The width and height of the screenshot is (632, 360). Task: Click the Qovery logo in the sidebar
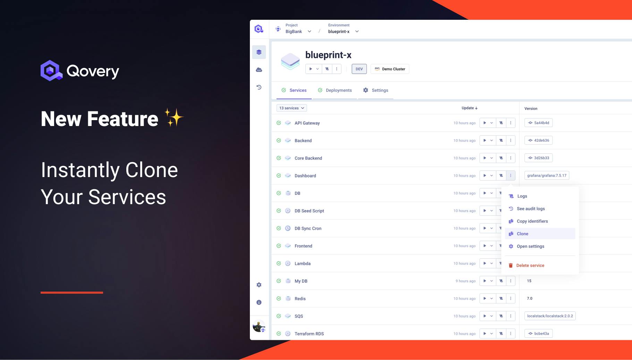point(259,28)
